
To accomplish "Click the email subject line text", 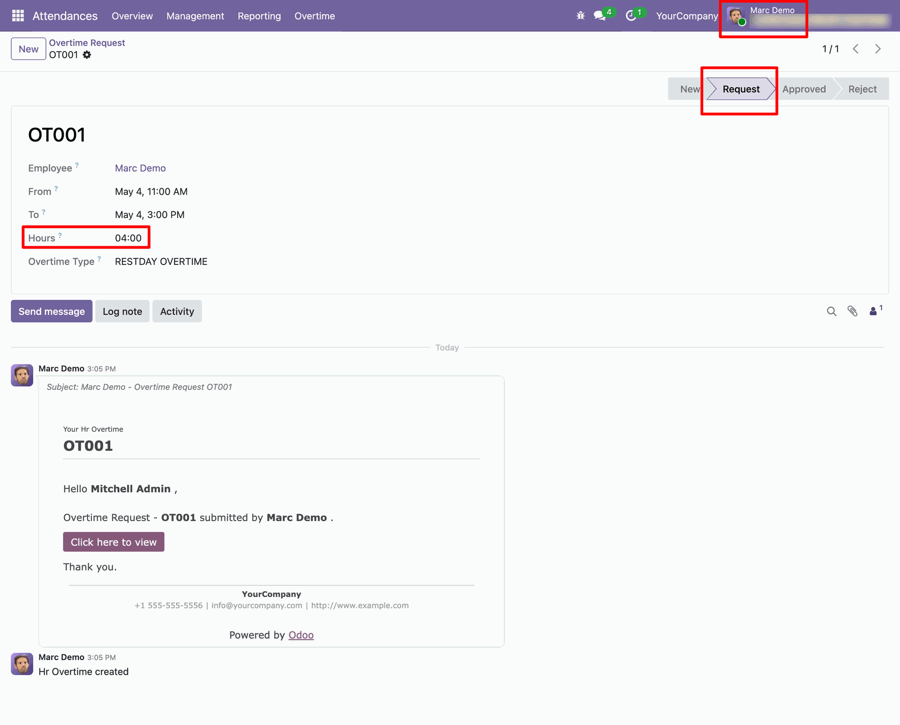I will tap(139, 387).
